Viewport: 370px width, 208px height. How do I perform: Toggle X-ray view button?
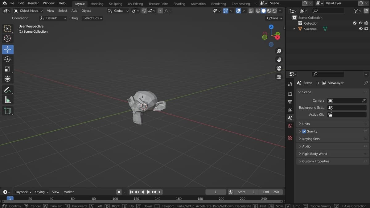pos(251,11)
